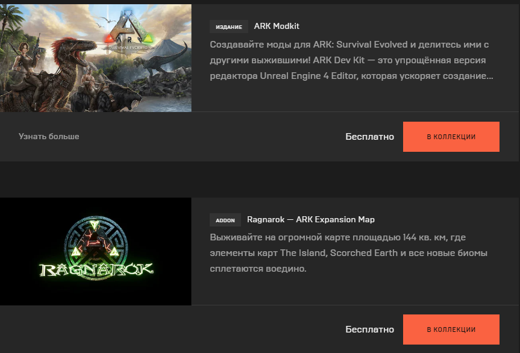The height and width of the screenshot is (353, 520).
Task: Click the ИЗДАНИЕ edition badge
Action: (x=229, y=27)
